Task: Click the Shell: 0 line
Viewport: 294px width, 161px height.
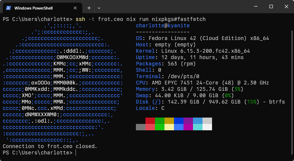Action: 149,70
